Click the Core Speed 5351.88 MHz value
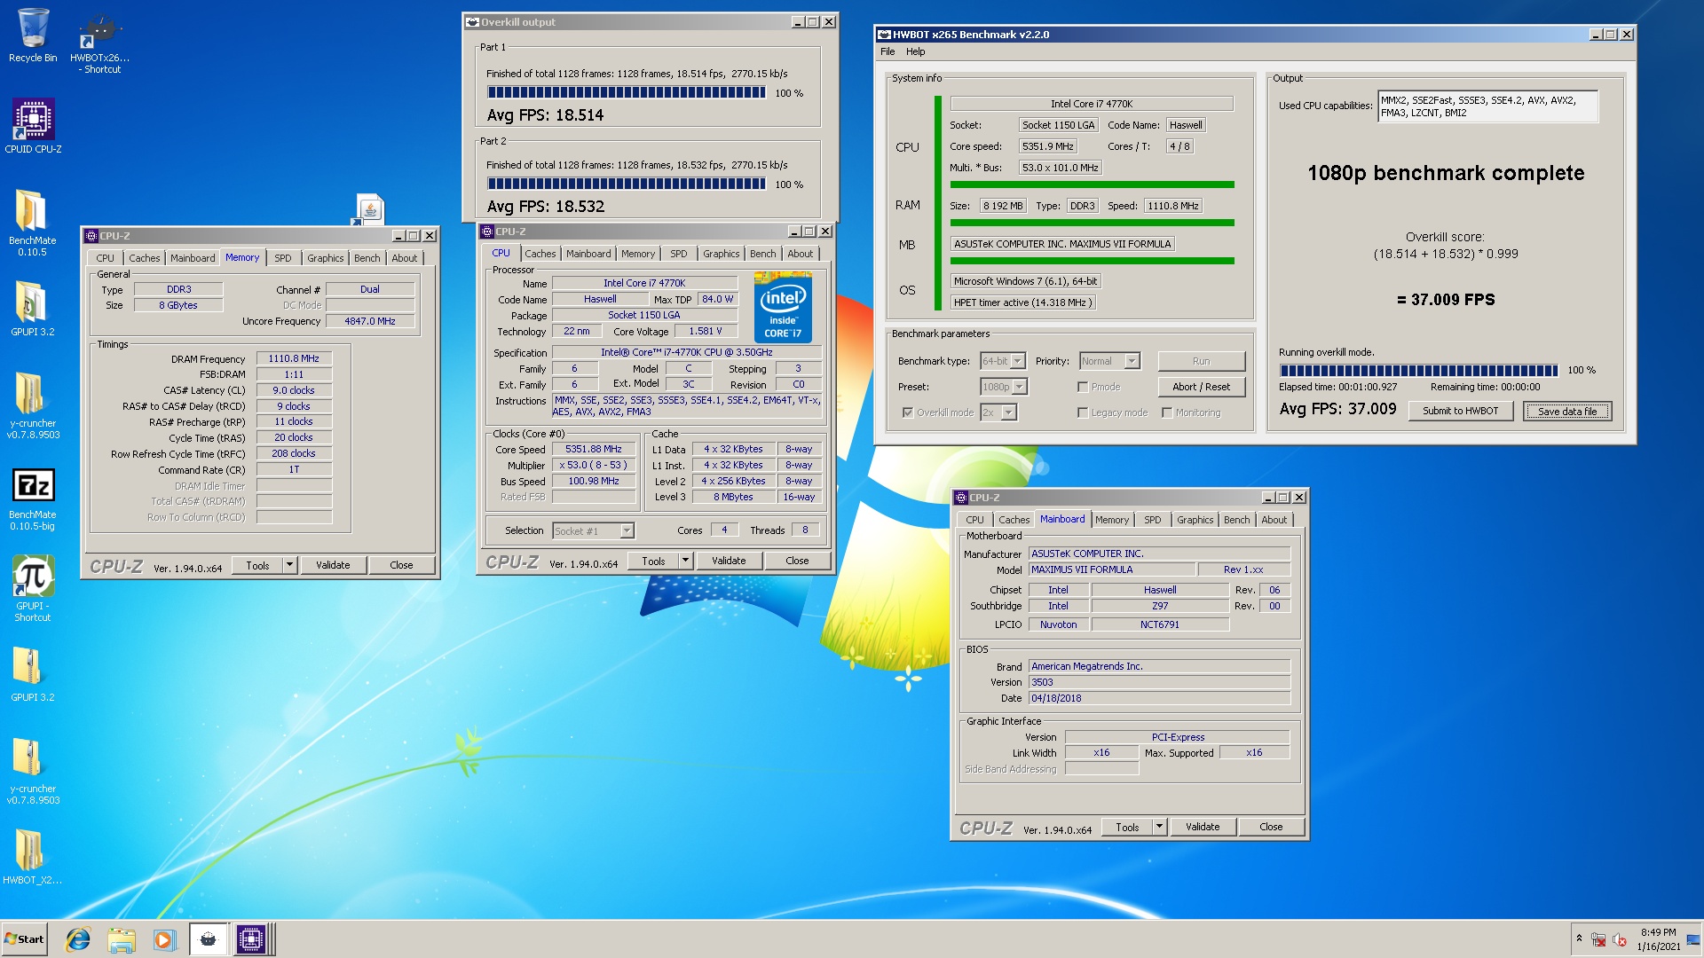 [594, 449]
